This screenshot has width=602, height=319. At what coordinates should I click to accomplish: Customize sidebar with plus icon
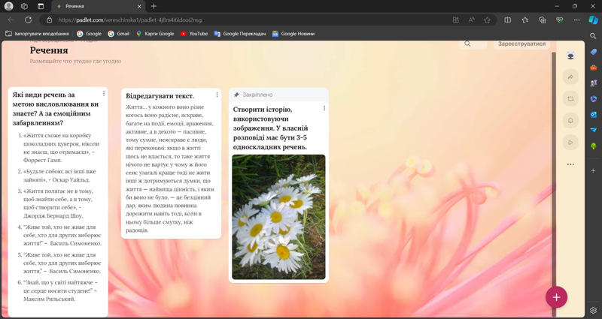[x=593, y=170]
